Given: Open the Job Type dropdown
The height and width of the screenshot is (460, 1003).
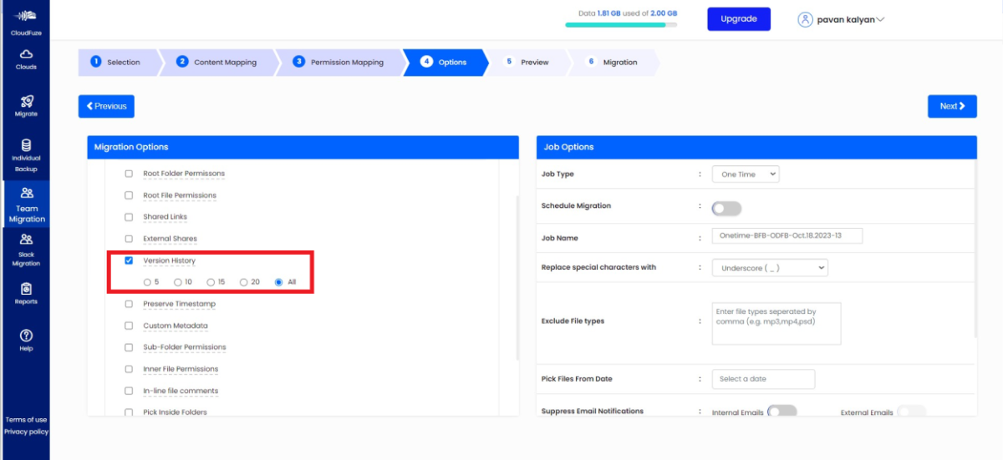Looking at the screenshot, I should pyautogui.click(x=745, y=174).
